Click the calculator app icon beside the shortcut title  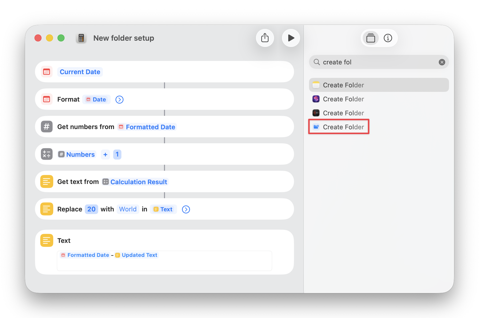click(x=81, y=38)
